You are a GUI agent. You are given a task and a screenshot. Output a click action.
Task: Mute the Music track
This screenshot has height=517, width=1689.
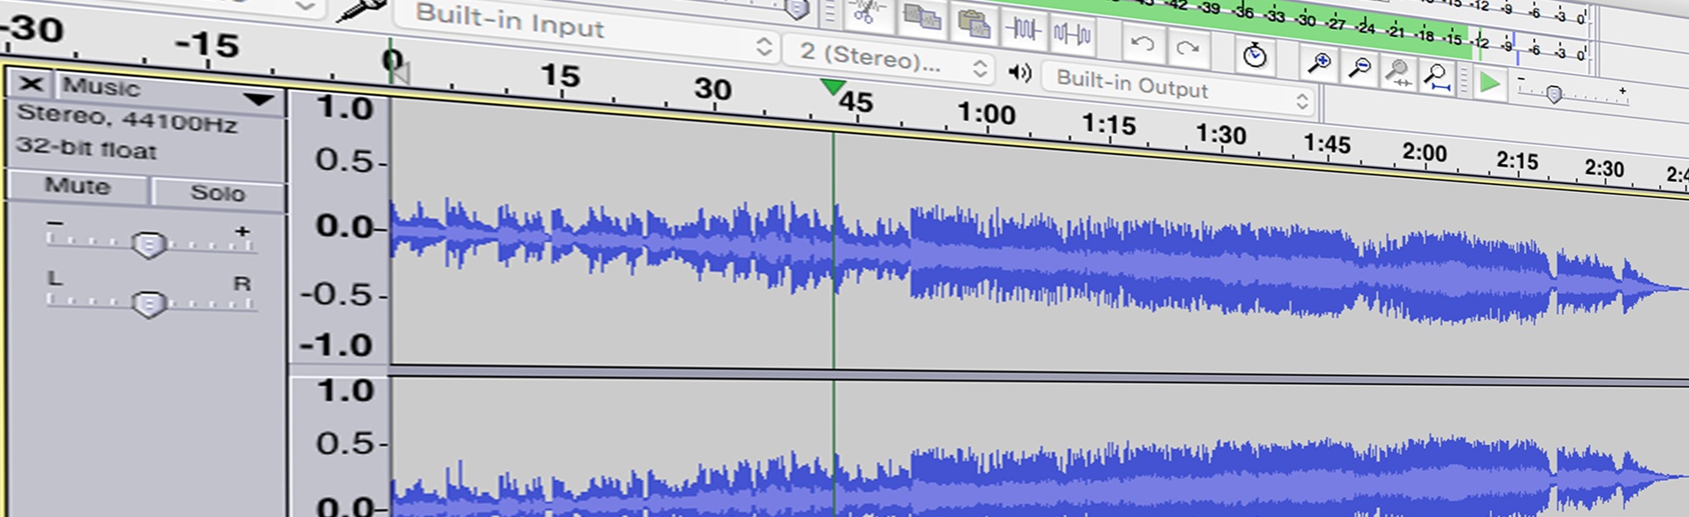click(x=78, y=186)
